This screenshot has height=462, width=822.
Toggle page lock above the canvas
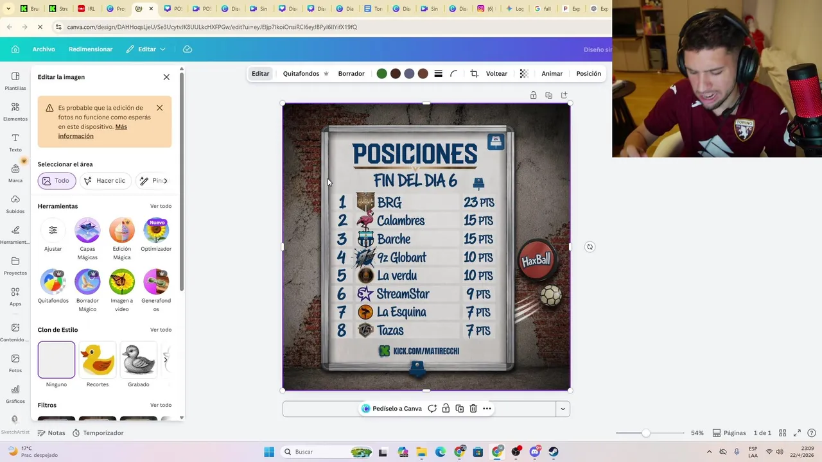coord(533,96)
